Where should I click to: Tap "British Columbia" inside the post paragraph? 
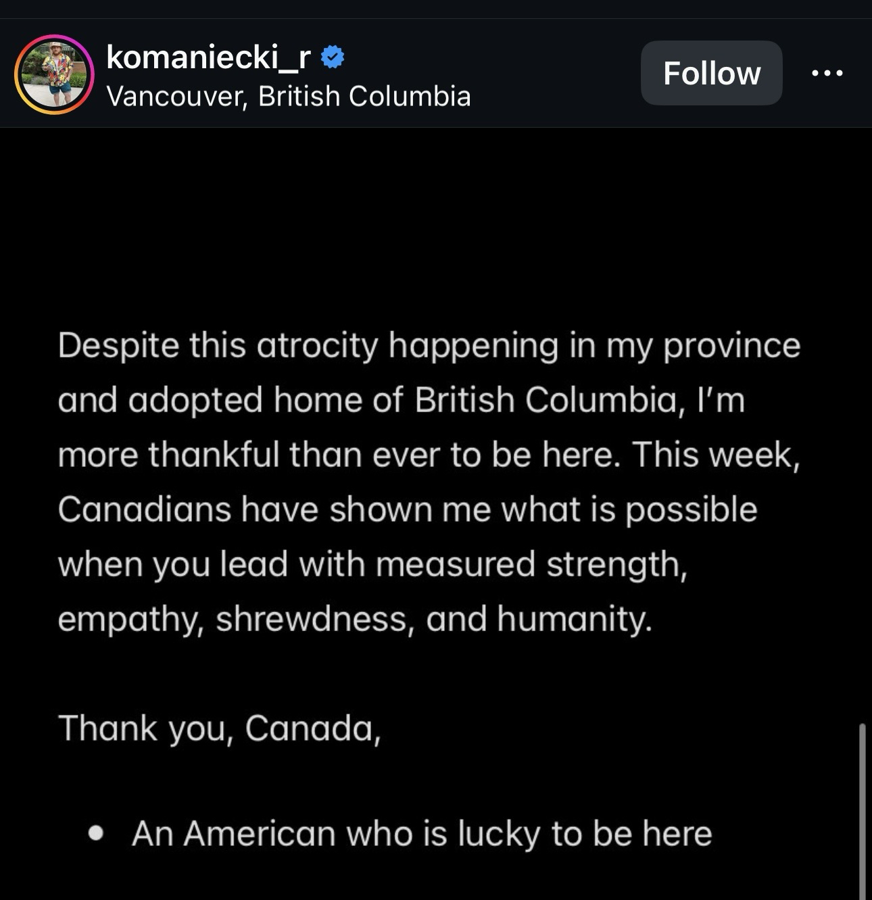(545, 400)
